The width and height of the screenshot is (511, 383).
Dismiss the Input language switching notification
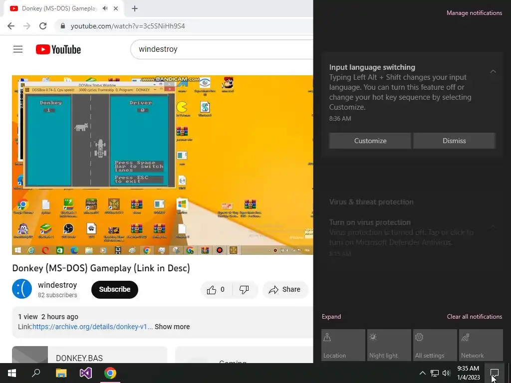click(454, 141)
